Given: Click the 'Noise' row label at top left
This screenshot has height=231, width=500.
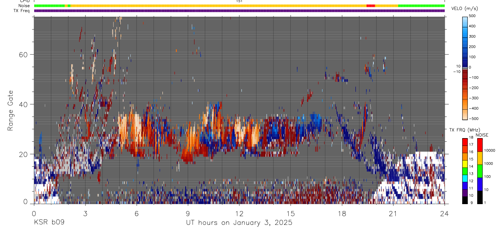Looking at the screenshot, I should pos(24,6).
